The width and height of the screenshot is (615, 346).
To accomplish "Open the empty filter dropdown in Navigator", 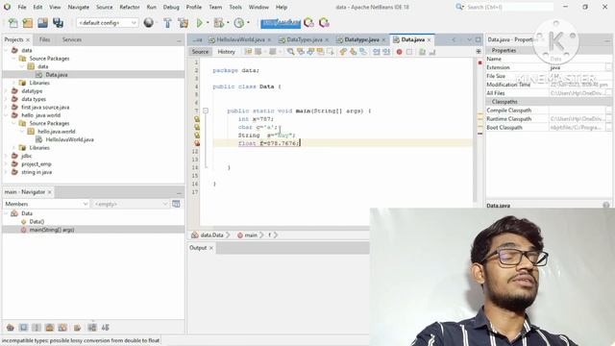I will pos(131,204).
